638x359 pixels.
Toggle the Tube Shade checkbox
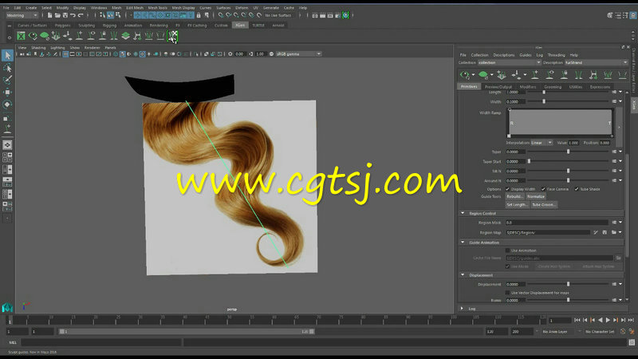(x=577, y=189)
